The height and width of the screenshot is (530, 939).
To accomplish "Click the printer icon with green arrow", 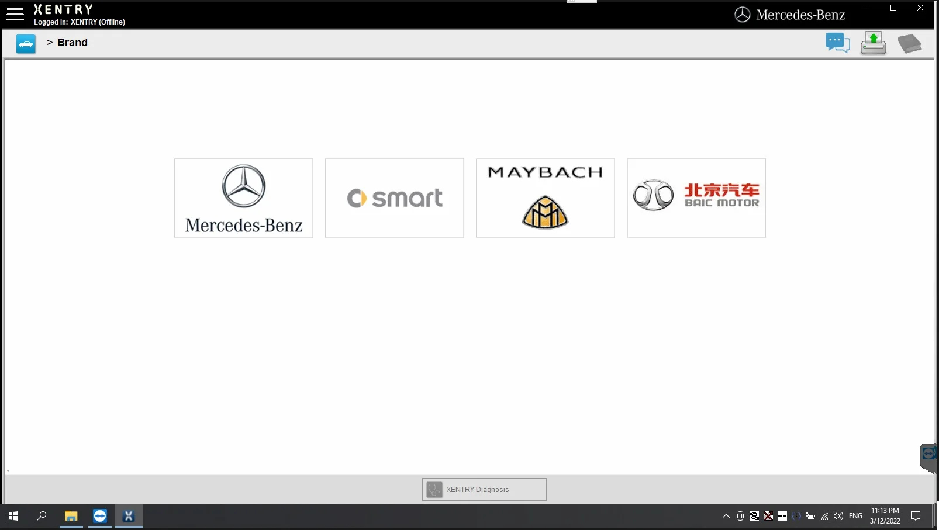I will click(873, 43).
